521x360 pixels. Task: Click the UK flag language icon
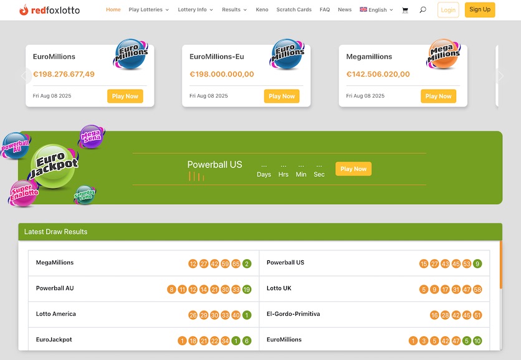[363, 9]
